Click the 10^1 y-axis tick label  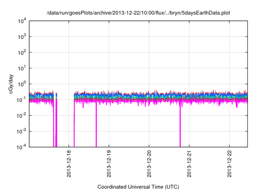[22, 69]
